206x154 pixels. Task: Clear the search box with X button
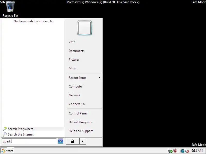click(x=61, y=141)
